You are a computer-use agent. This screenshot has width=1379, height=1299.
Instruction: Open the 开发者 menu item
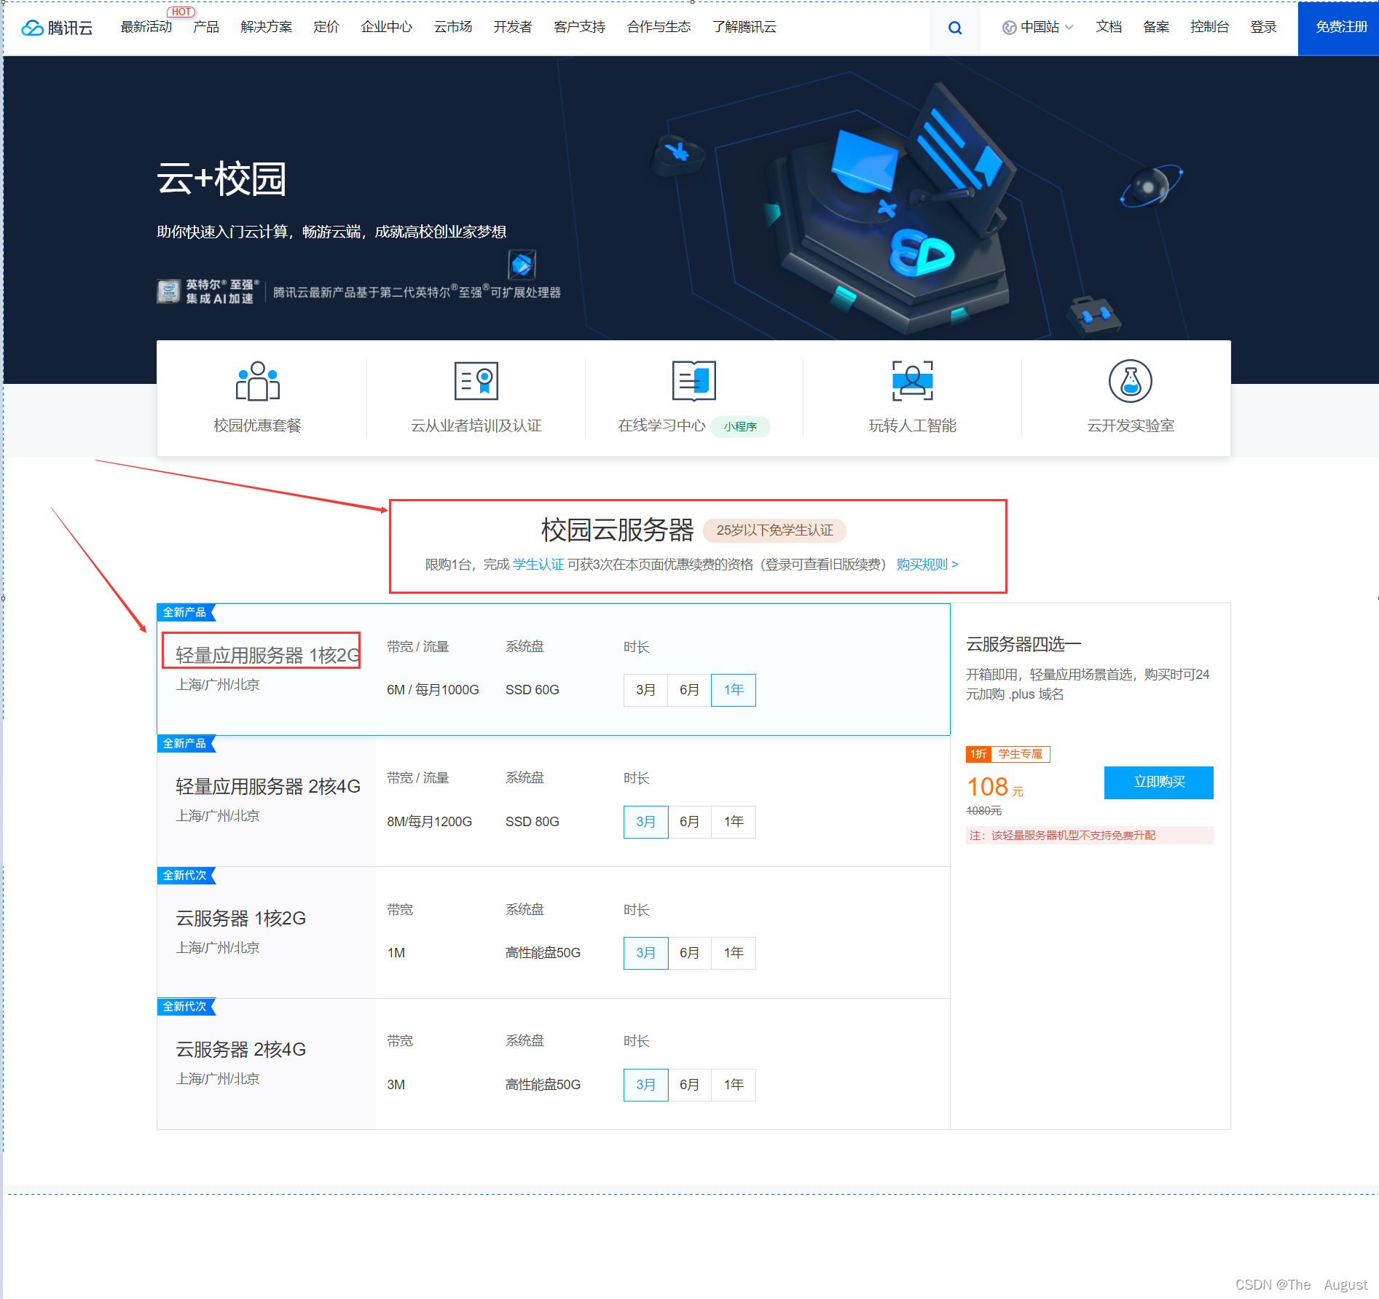tap(513, 28)
